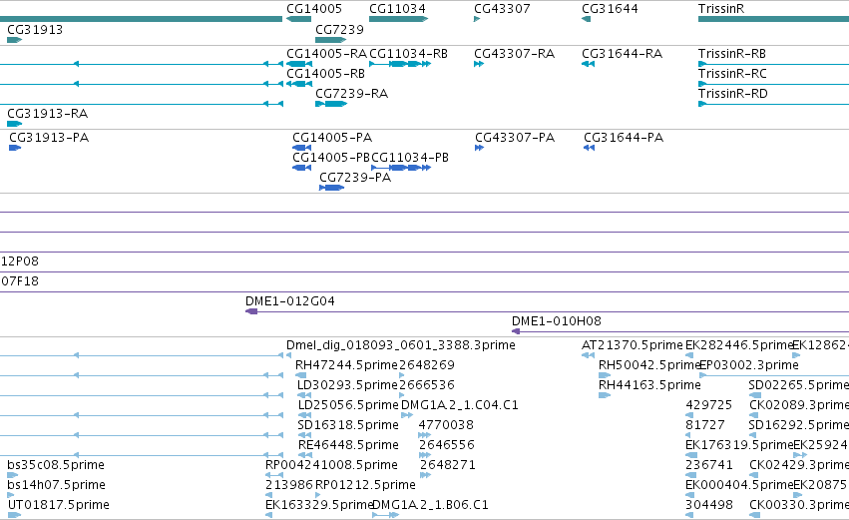Select the RP01212.5prime EST
Viewport: 849px width, 520px height.
pyautogui.click(x=318, y=495)
